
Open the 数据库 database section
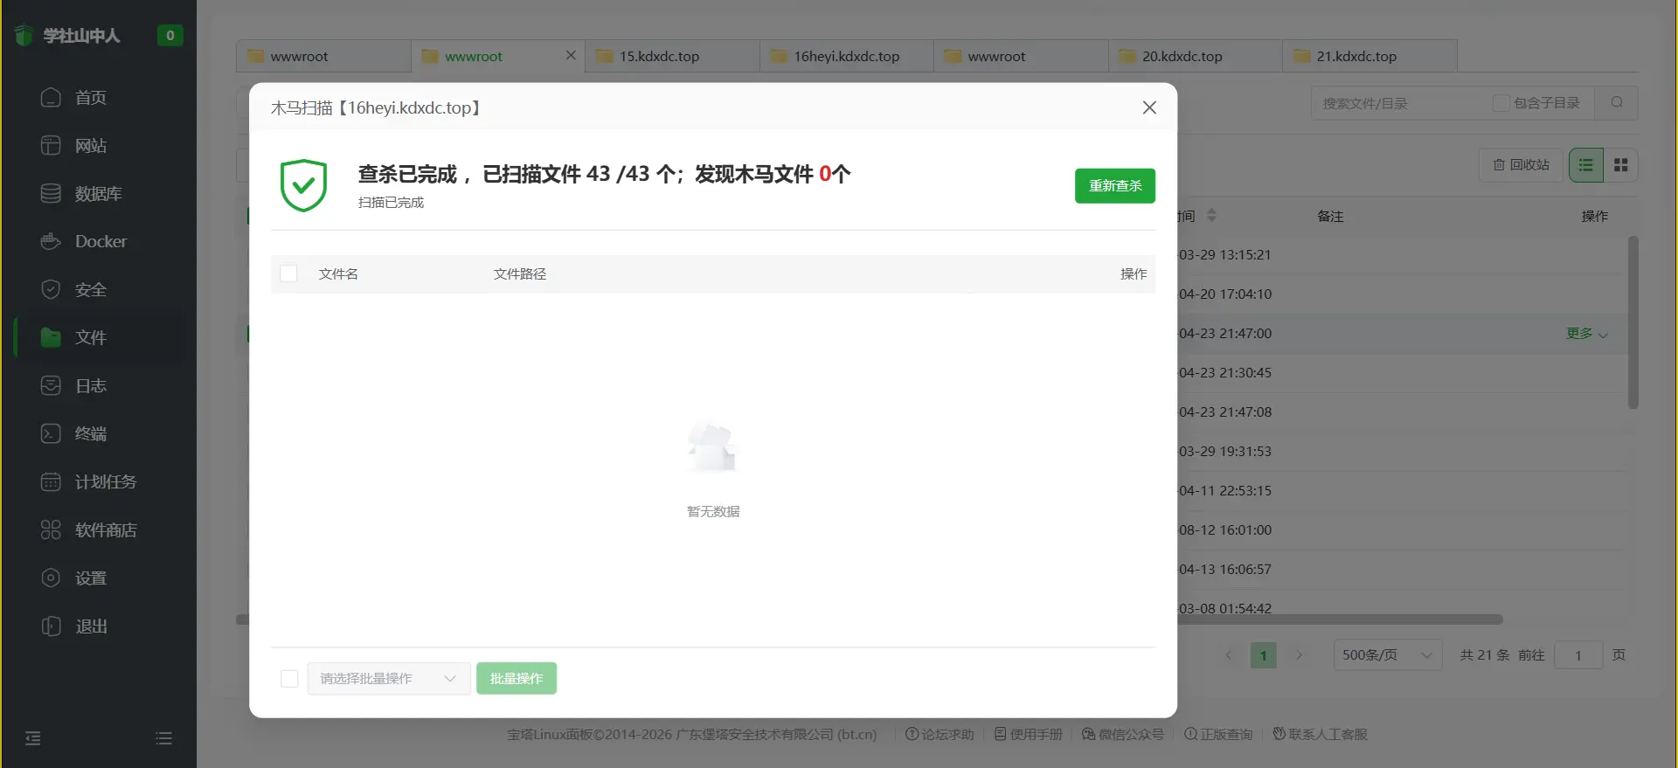(98, 193)
